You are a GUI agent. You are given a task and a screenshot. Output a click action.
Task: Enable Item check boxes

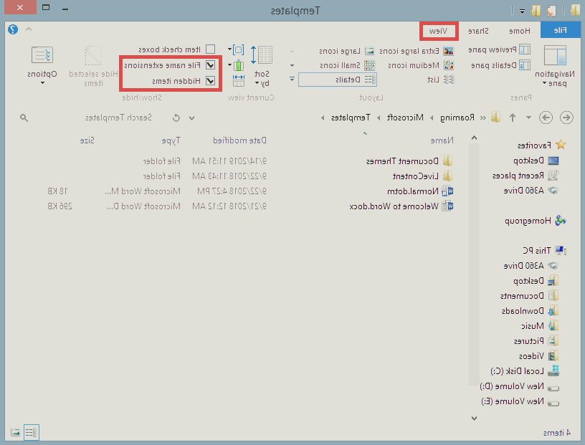[x=210, y=49]
